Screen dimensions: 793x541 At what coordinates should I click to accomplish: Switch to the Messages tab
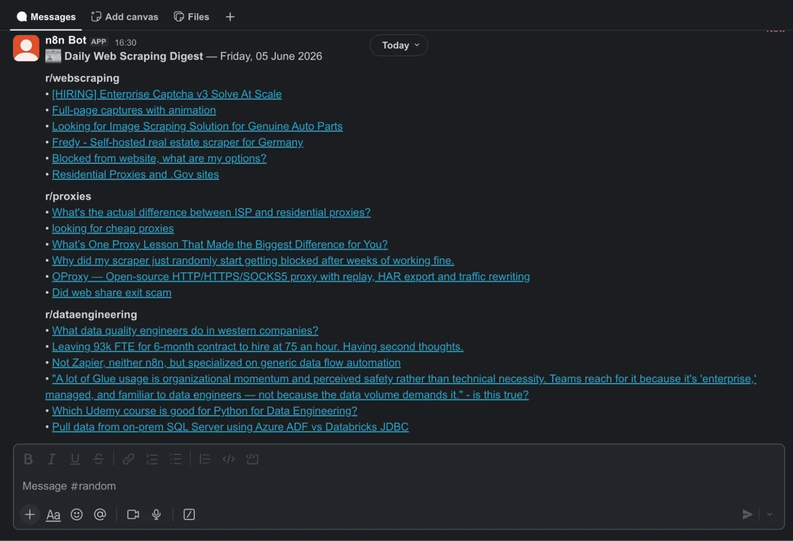pyautogui.click(x=46, y=17)
